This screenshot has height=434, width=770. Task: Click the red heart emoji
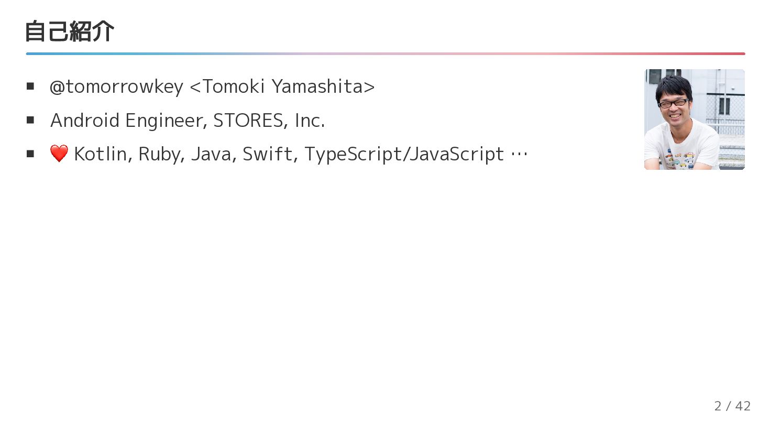[x=59, y=154]
